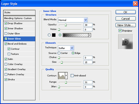Open the Blend Mode dropdown
The height and width of the screenshot is (104, 139).
[73, 20]
